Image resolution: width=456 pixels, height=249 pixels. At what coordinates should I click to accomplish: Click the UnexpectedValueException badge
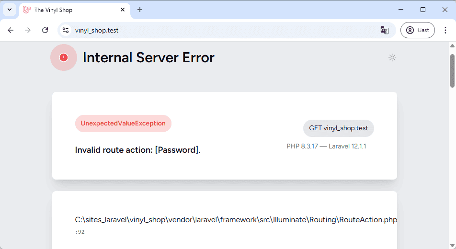pos(123,124)
